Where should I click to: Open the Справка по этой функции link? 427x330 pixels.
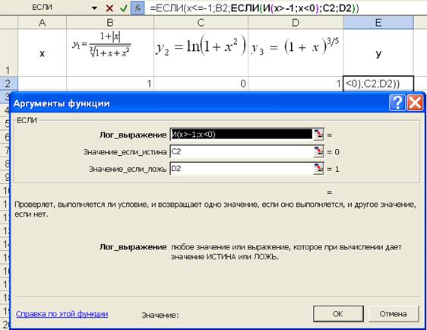62,314
